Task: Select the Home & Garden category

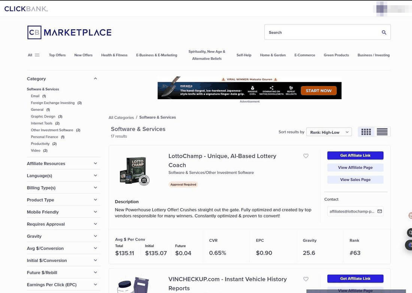Action: pyautogui.click(x=273, y=55)
